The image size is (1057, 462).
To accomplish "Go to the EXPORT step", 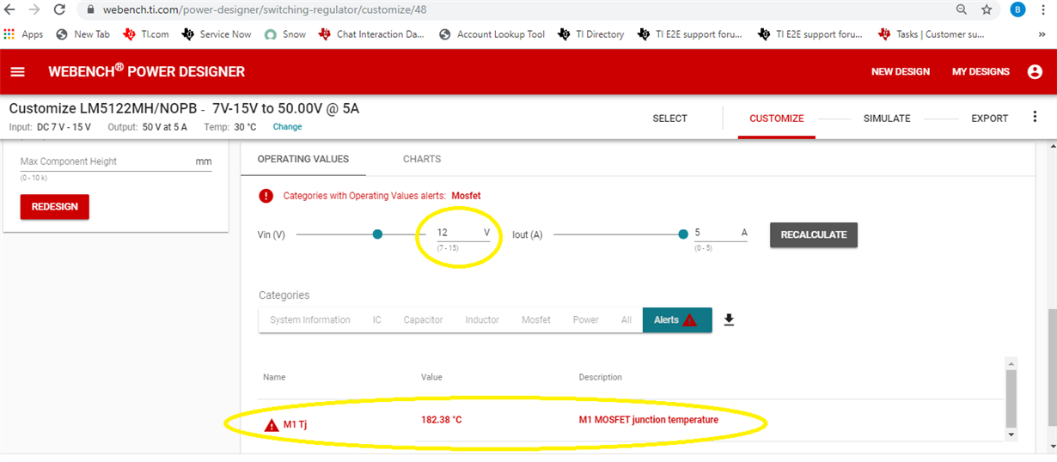I will point(989,119).
